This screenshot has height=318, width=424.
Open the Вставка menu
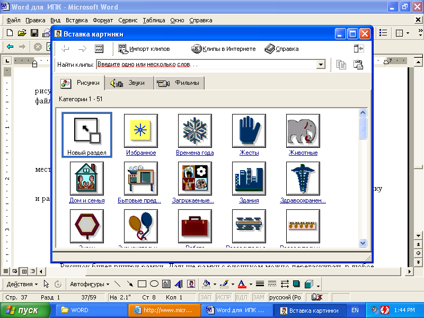tap(76, 20)
